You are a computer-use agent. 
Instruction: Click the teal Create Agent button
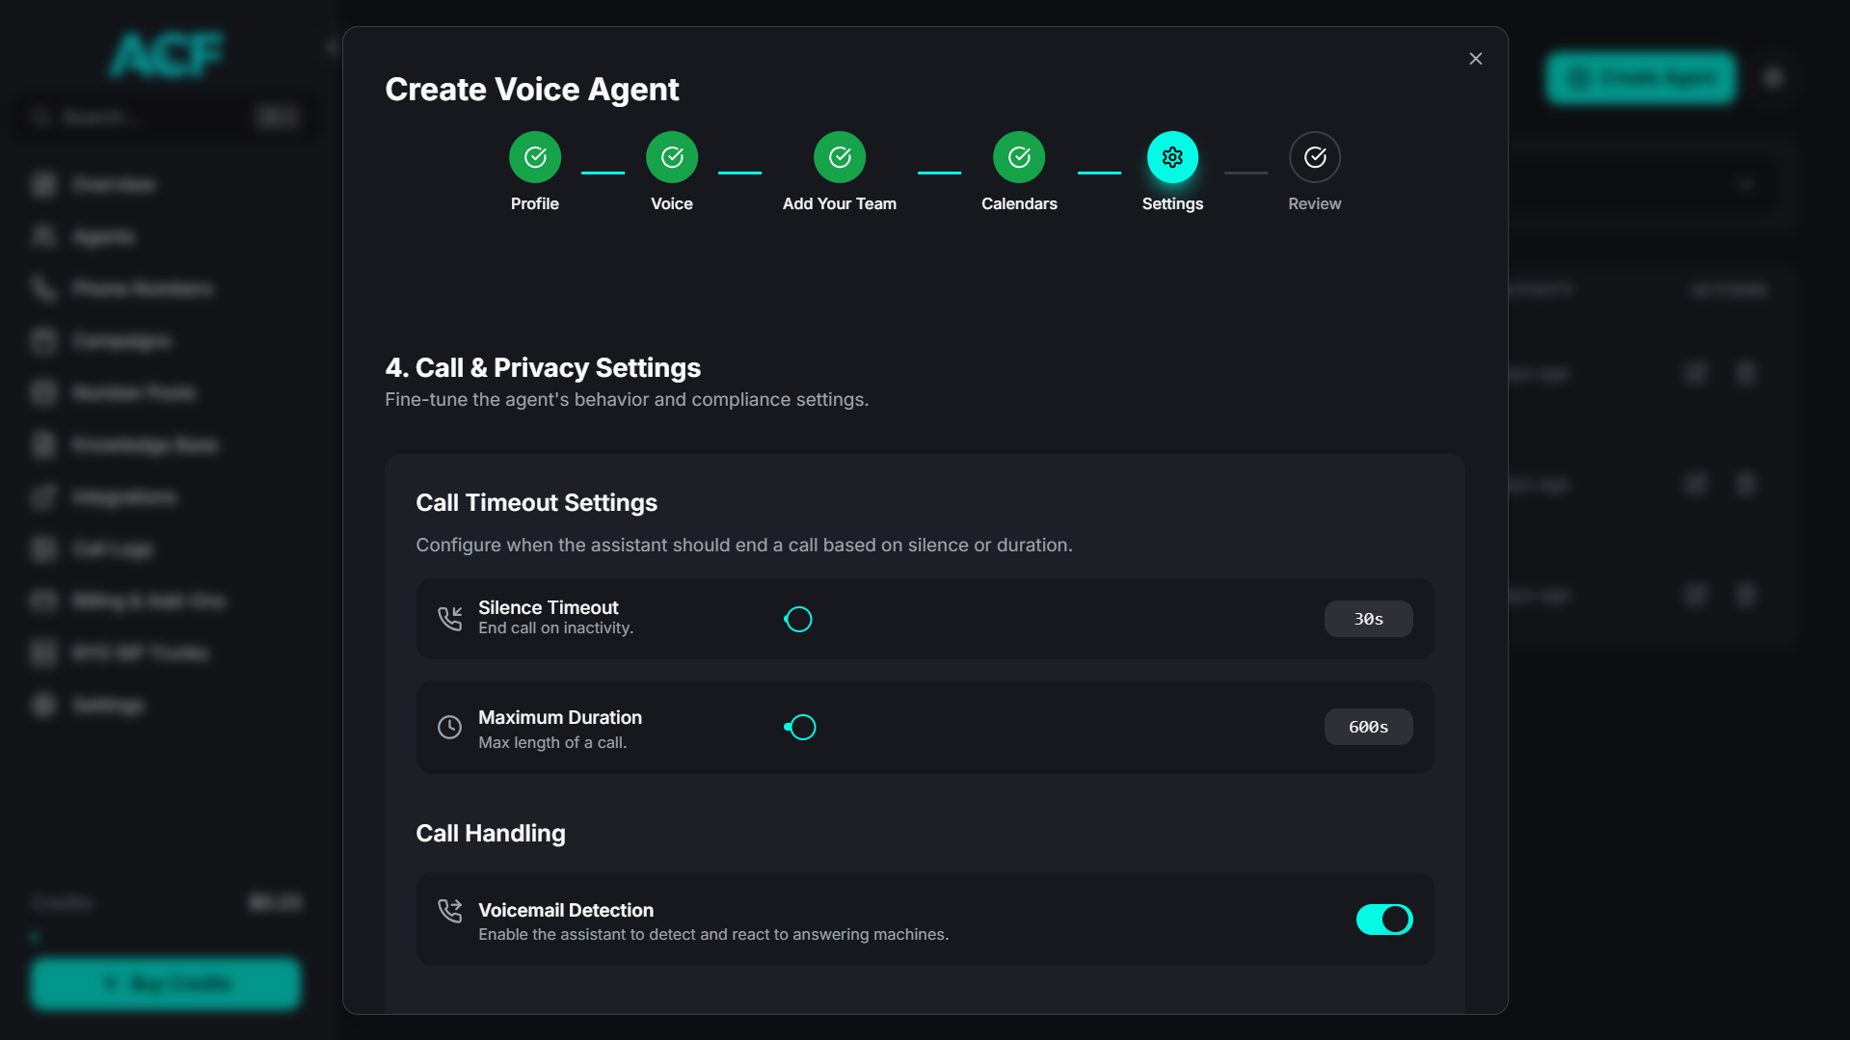[1641, 78]
